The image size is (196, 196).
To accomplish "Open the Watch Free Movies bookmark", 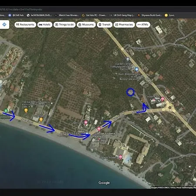I will (67, 15).
